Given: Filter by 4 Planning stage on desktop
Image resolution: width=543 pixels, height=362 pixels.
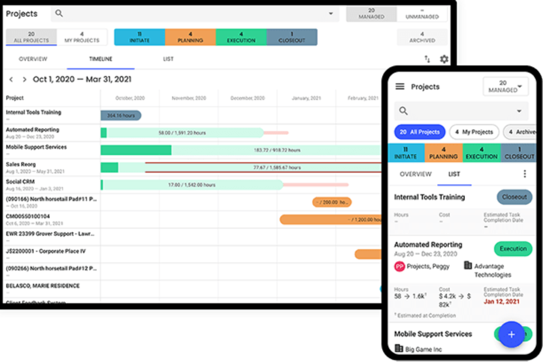Looking at the screenshot, I should (190, 37).
